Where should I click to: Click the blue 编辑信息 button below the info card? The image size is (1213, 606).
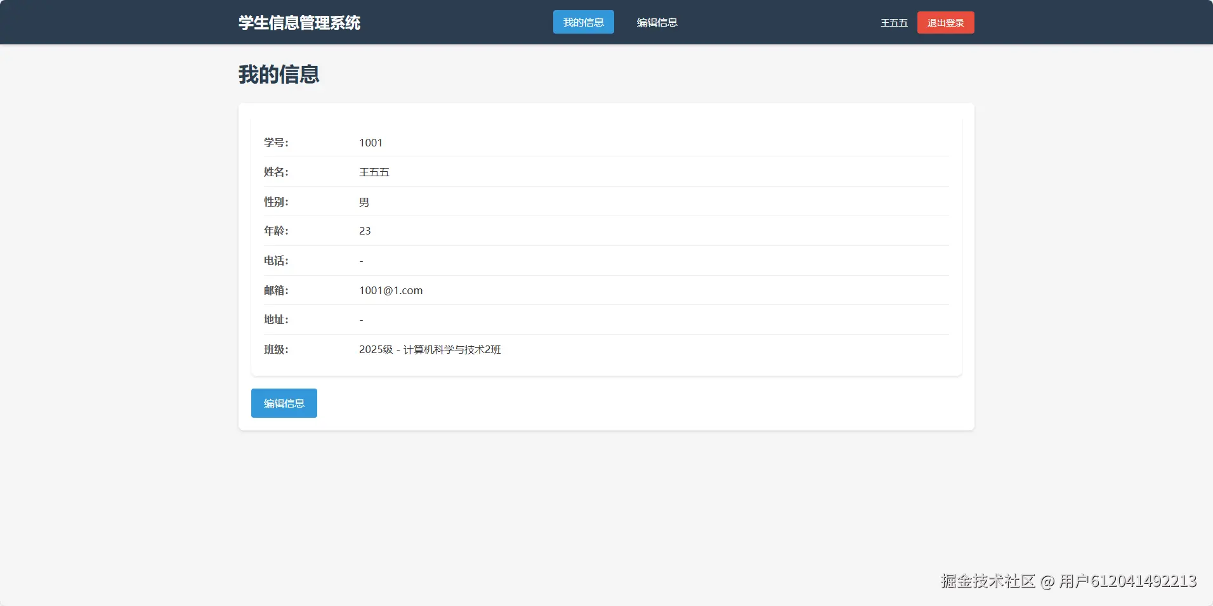pos(284,403)
